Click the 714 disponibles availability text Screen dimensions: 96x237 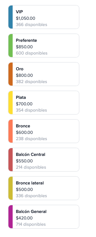(x=31, y=224)
